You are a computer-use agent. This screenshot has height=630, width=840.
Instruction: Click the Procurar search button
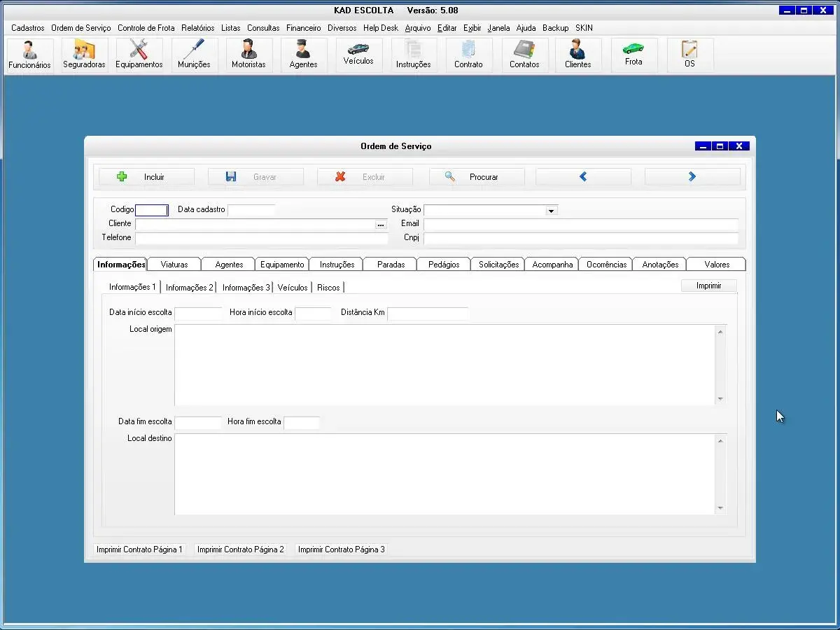point(477,177)
